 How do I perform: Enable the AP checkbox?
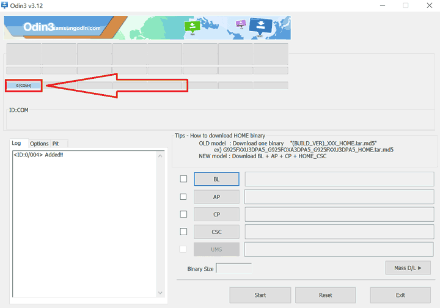click(x=183, y=197)
